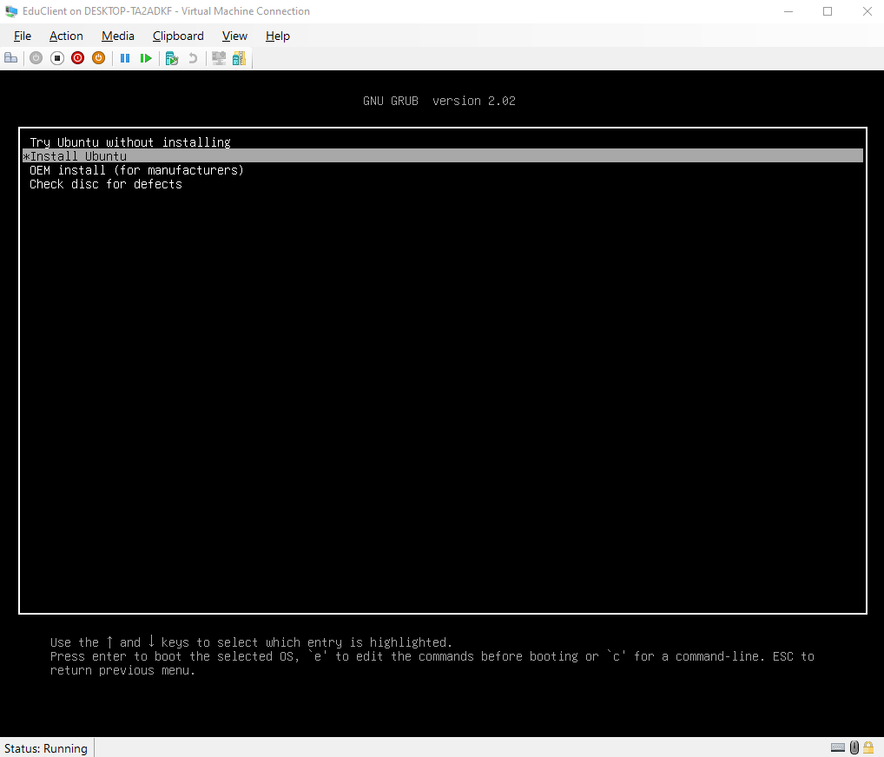Click the Status: Running status bar text

tap(46, 748)
